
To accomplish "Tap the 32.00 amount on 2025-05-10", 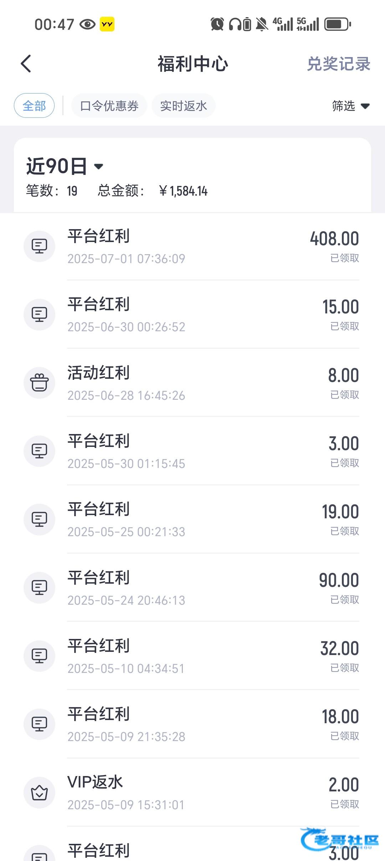I will tap(339, 648).
